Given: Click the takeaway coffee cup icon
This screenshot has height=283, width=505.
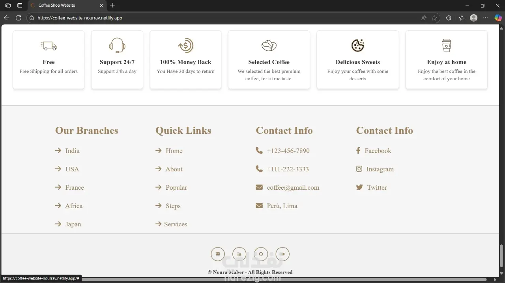Looking at the screenshot, I should 447,45.
